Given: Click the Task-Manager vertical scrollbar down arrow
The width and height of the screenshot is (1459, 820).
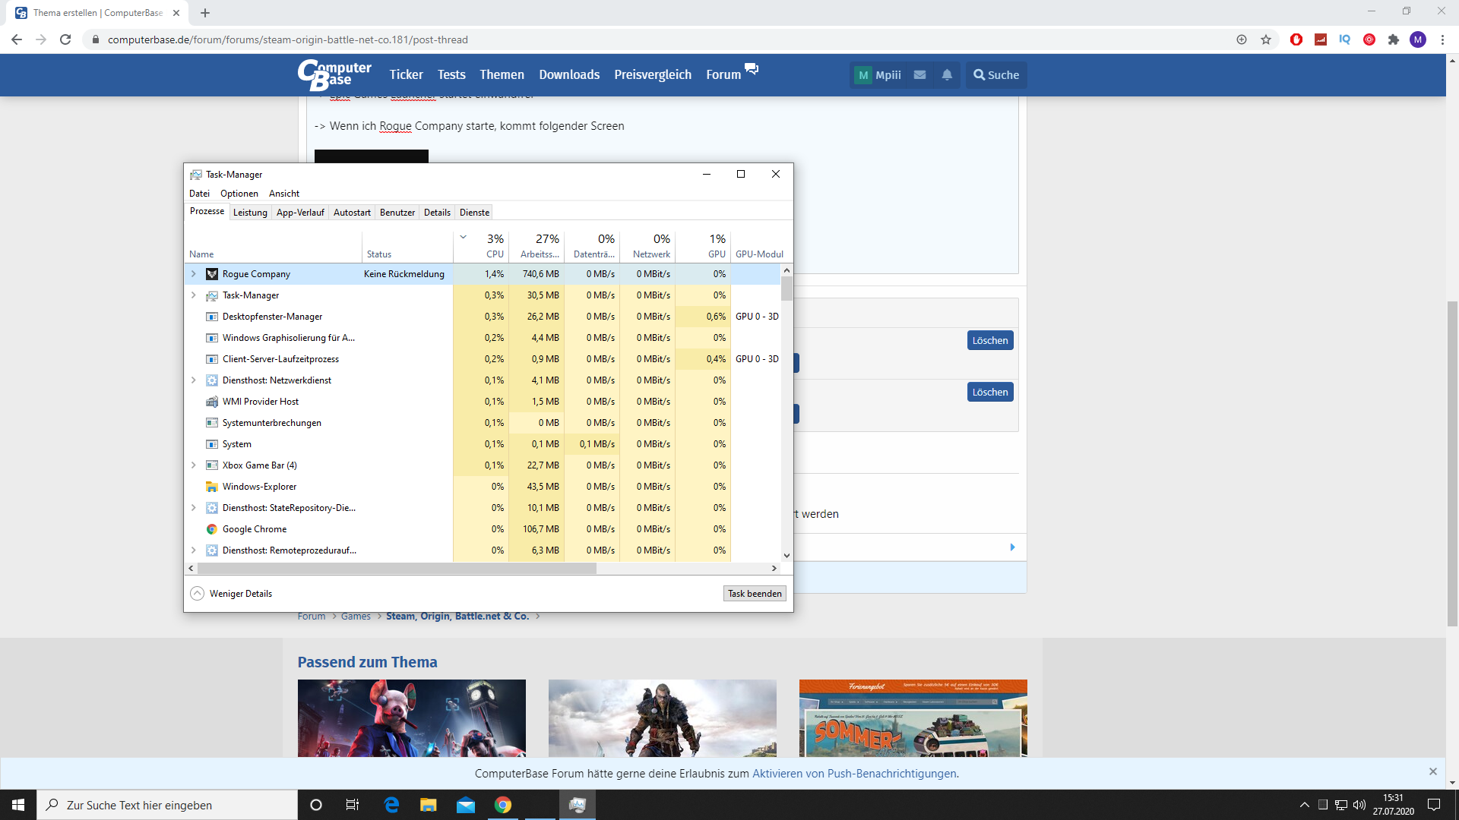Looking at the screenshot, I should point(786,556).
